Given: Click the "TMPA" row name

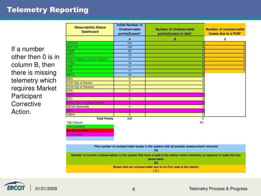Looking at the screenshot, I should click(x=90, y=115).
